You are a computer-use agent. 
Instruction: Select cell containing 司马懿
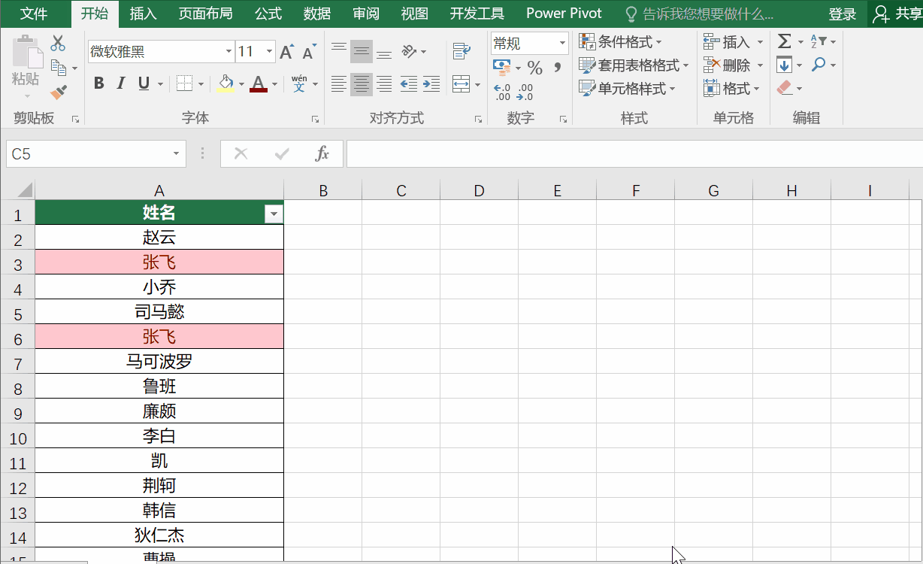tap(159, 312)
